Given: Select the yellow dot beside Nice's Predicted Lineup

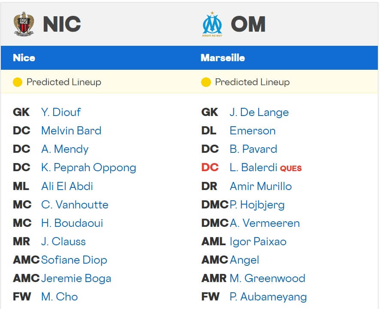Looking at the screenshot, I should (x=18, y=81).
